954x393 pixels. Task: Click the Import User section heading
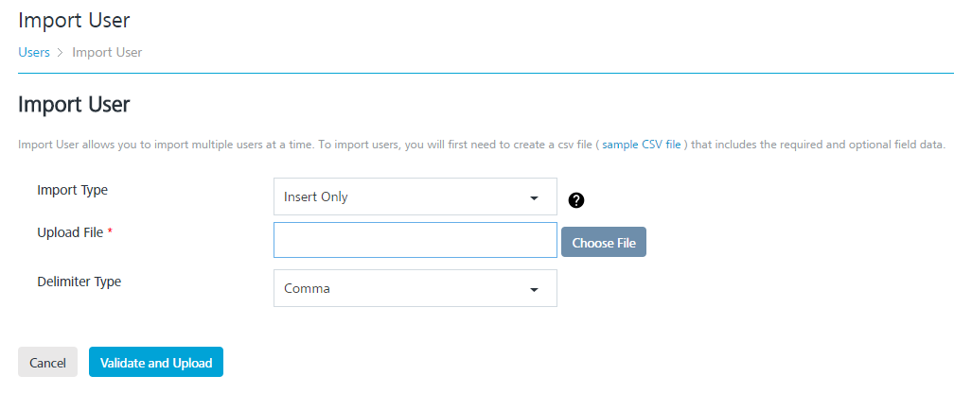click(x=74, y=105)
